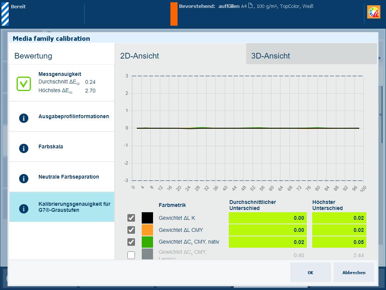
Task: Click the A4 page orientation icon
Action: tap(250, 6)
